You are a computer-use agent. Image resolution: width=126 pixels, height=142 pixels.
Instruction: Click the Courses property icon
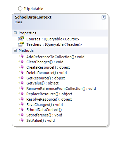tap(21, 39)
